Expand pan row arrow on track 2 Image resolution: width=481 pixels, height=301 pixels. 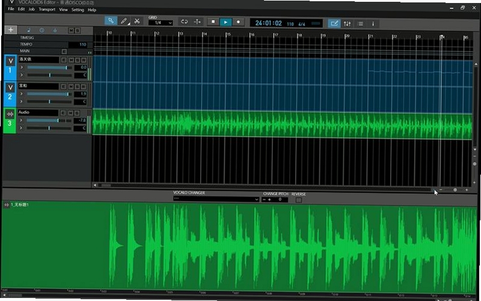coord(21,101)
